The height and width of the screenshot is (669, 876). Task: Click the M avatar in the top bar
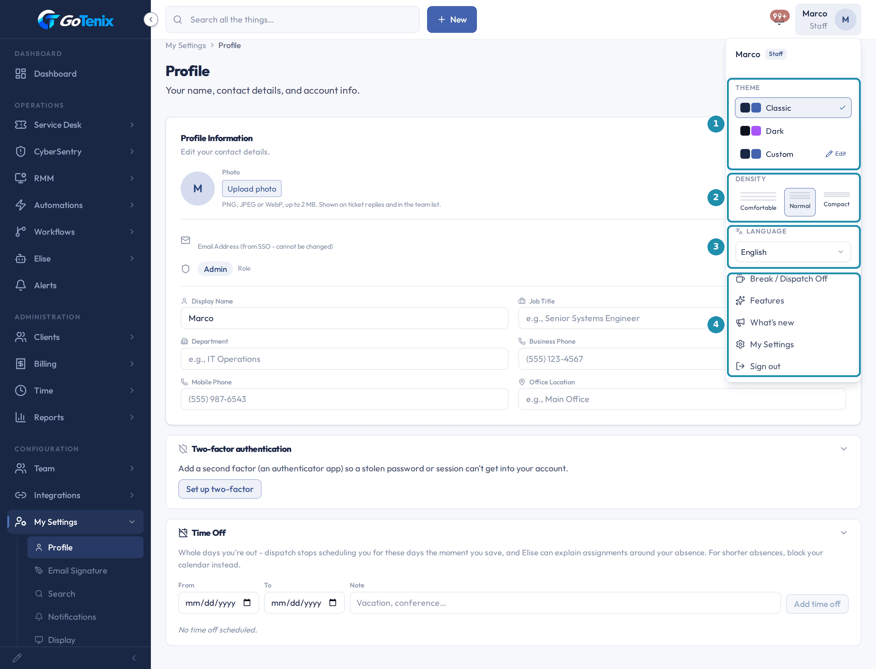(x=845, y=19)
